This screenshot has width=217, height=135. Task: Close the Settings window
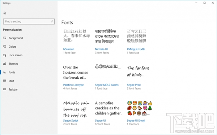pyautogui.click(x=213, y=3)
